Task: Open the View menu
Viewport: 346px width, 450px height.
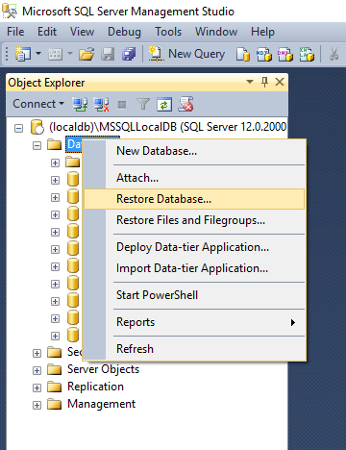Action: point(82,32)
